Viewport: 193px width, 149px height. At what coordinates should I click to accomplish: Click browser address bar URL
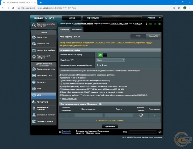(x=57, y=8)
